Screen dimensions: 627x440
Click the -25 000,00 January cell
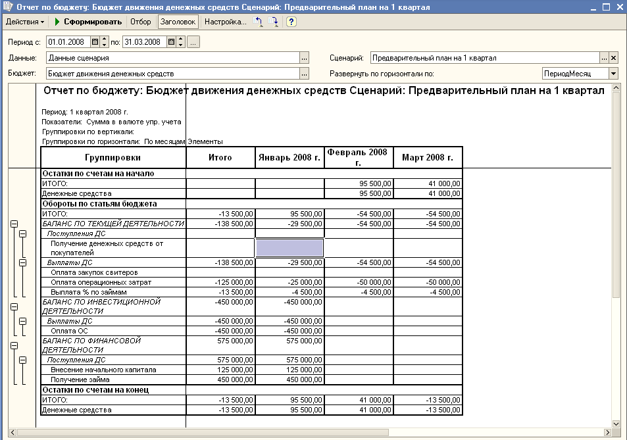289,282
